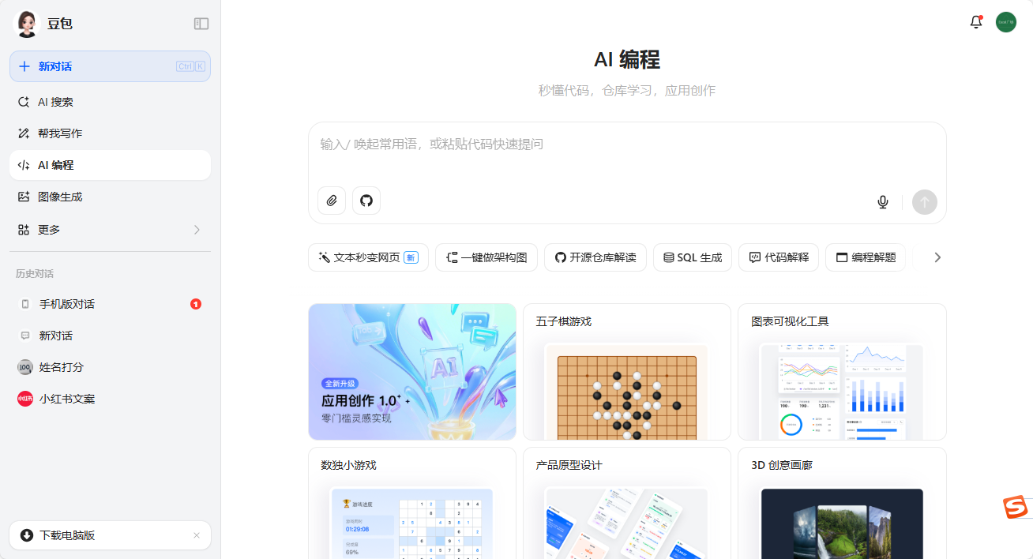1033x559 pixels.
Task: Click the AI 编程 code icon
Action: click(24, 165)
